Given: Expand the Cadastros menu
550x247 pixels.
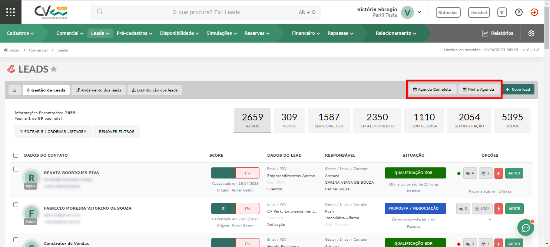Looking at the screenshot, I should (20, 33).
